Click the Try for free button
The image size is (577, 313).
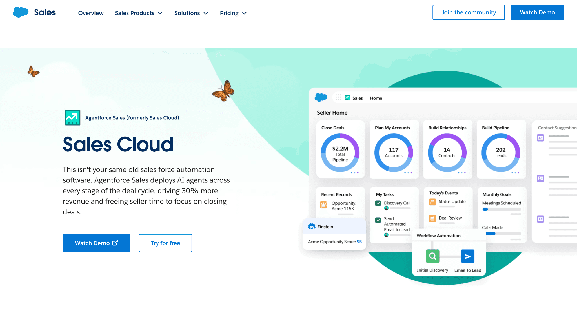[165, 243]
